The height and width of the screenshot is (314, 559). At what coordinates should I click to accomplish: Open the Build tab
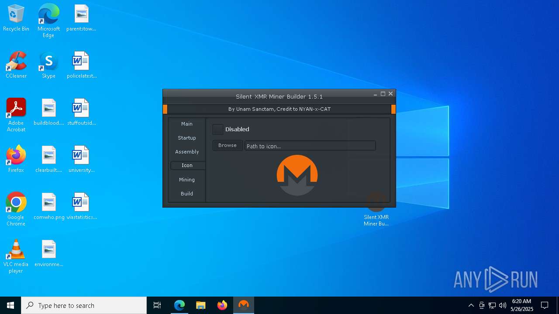tap(187, 194)
